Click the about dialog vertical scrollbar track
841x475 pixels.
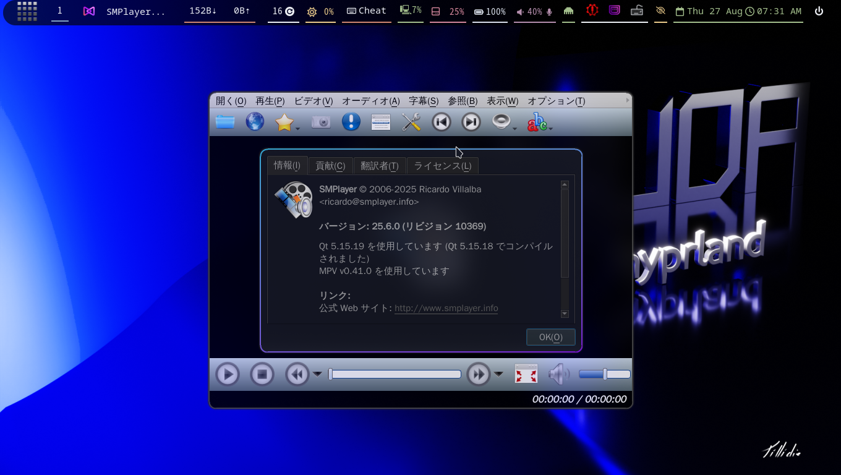pyautogui.click(x=565, y=249)
